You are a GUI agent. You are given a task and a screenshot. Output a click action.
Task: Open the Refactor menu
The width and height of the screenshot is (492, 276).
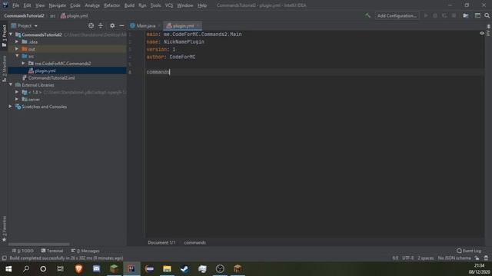coord(112,5)
